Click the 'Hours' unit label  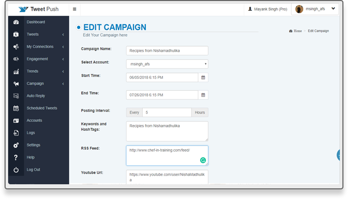click(x=200, y=113)
